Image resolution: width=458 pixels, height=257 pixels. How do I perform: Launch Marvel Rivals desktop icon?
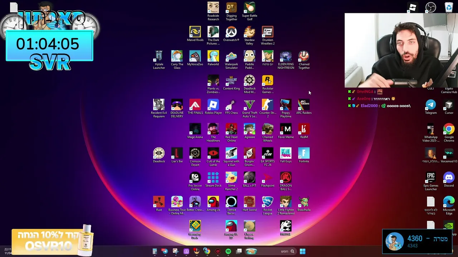(x=195, y=34)
